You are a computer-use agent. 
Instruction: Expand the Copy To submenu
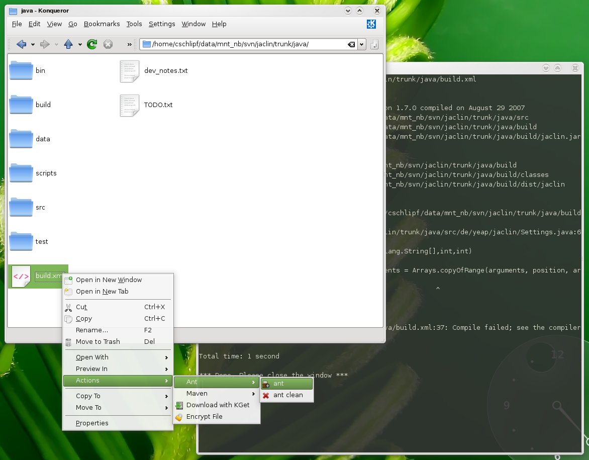(118, 396)
